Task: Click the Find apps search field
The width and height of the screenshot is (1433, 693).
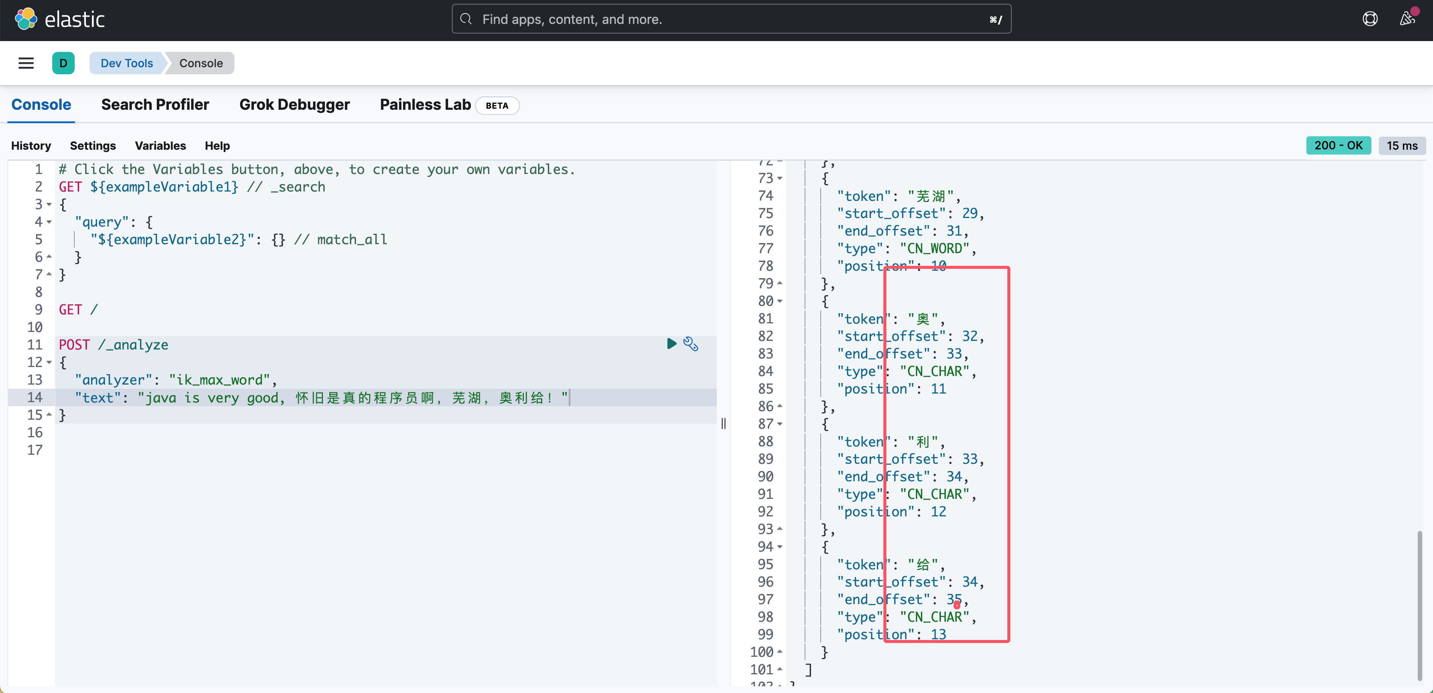Action: pos(723,19)
